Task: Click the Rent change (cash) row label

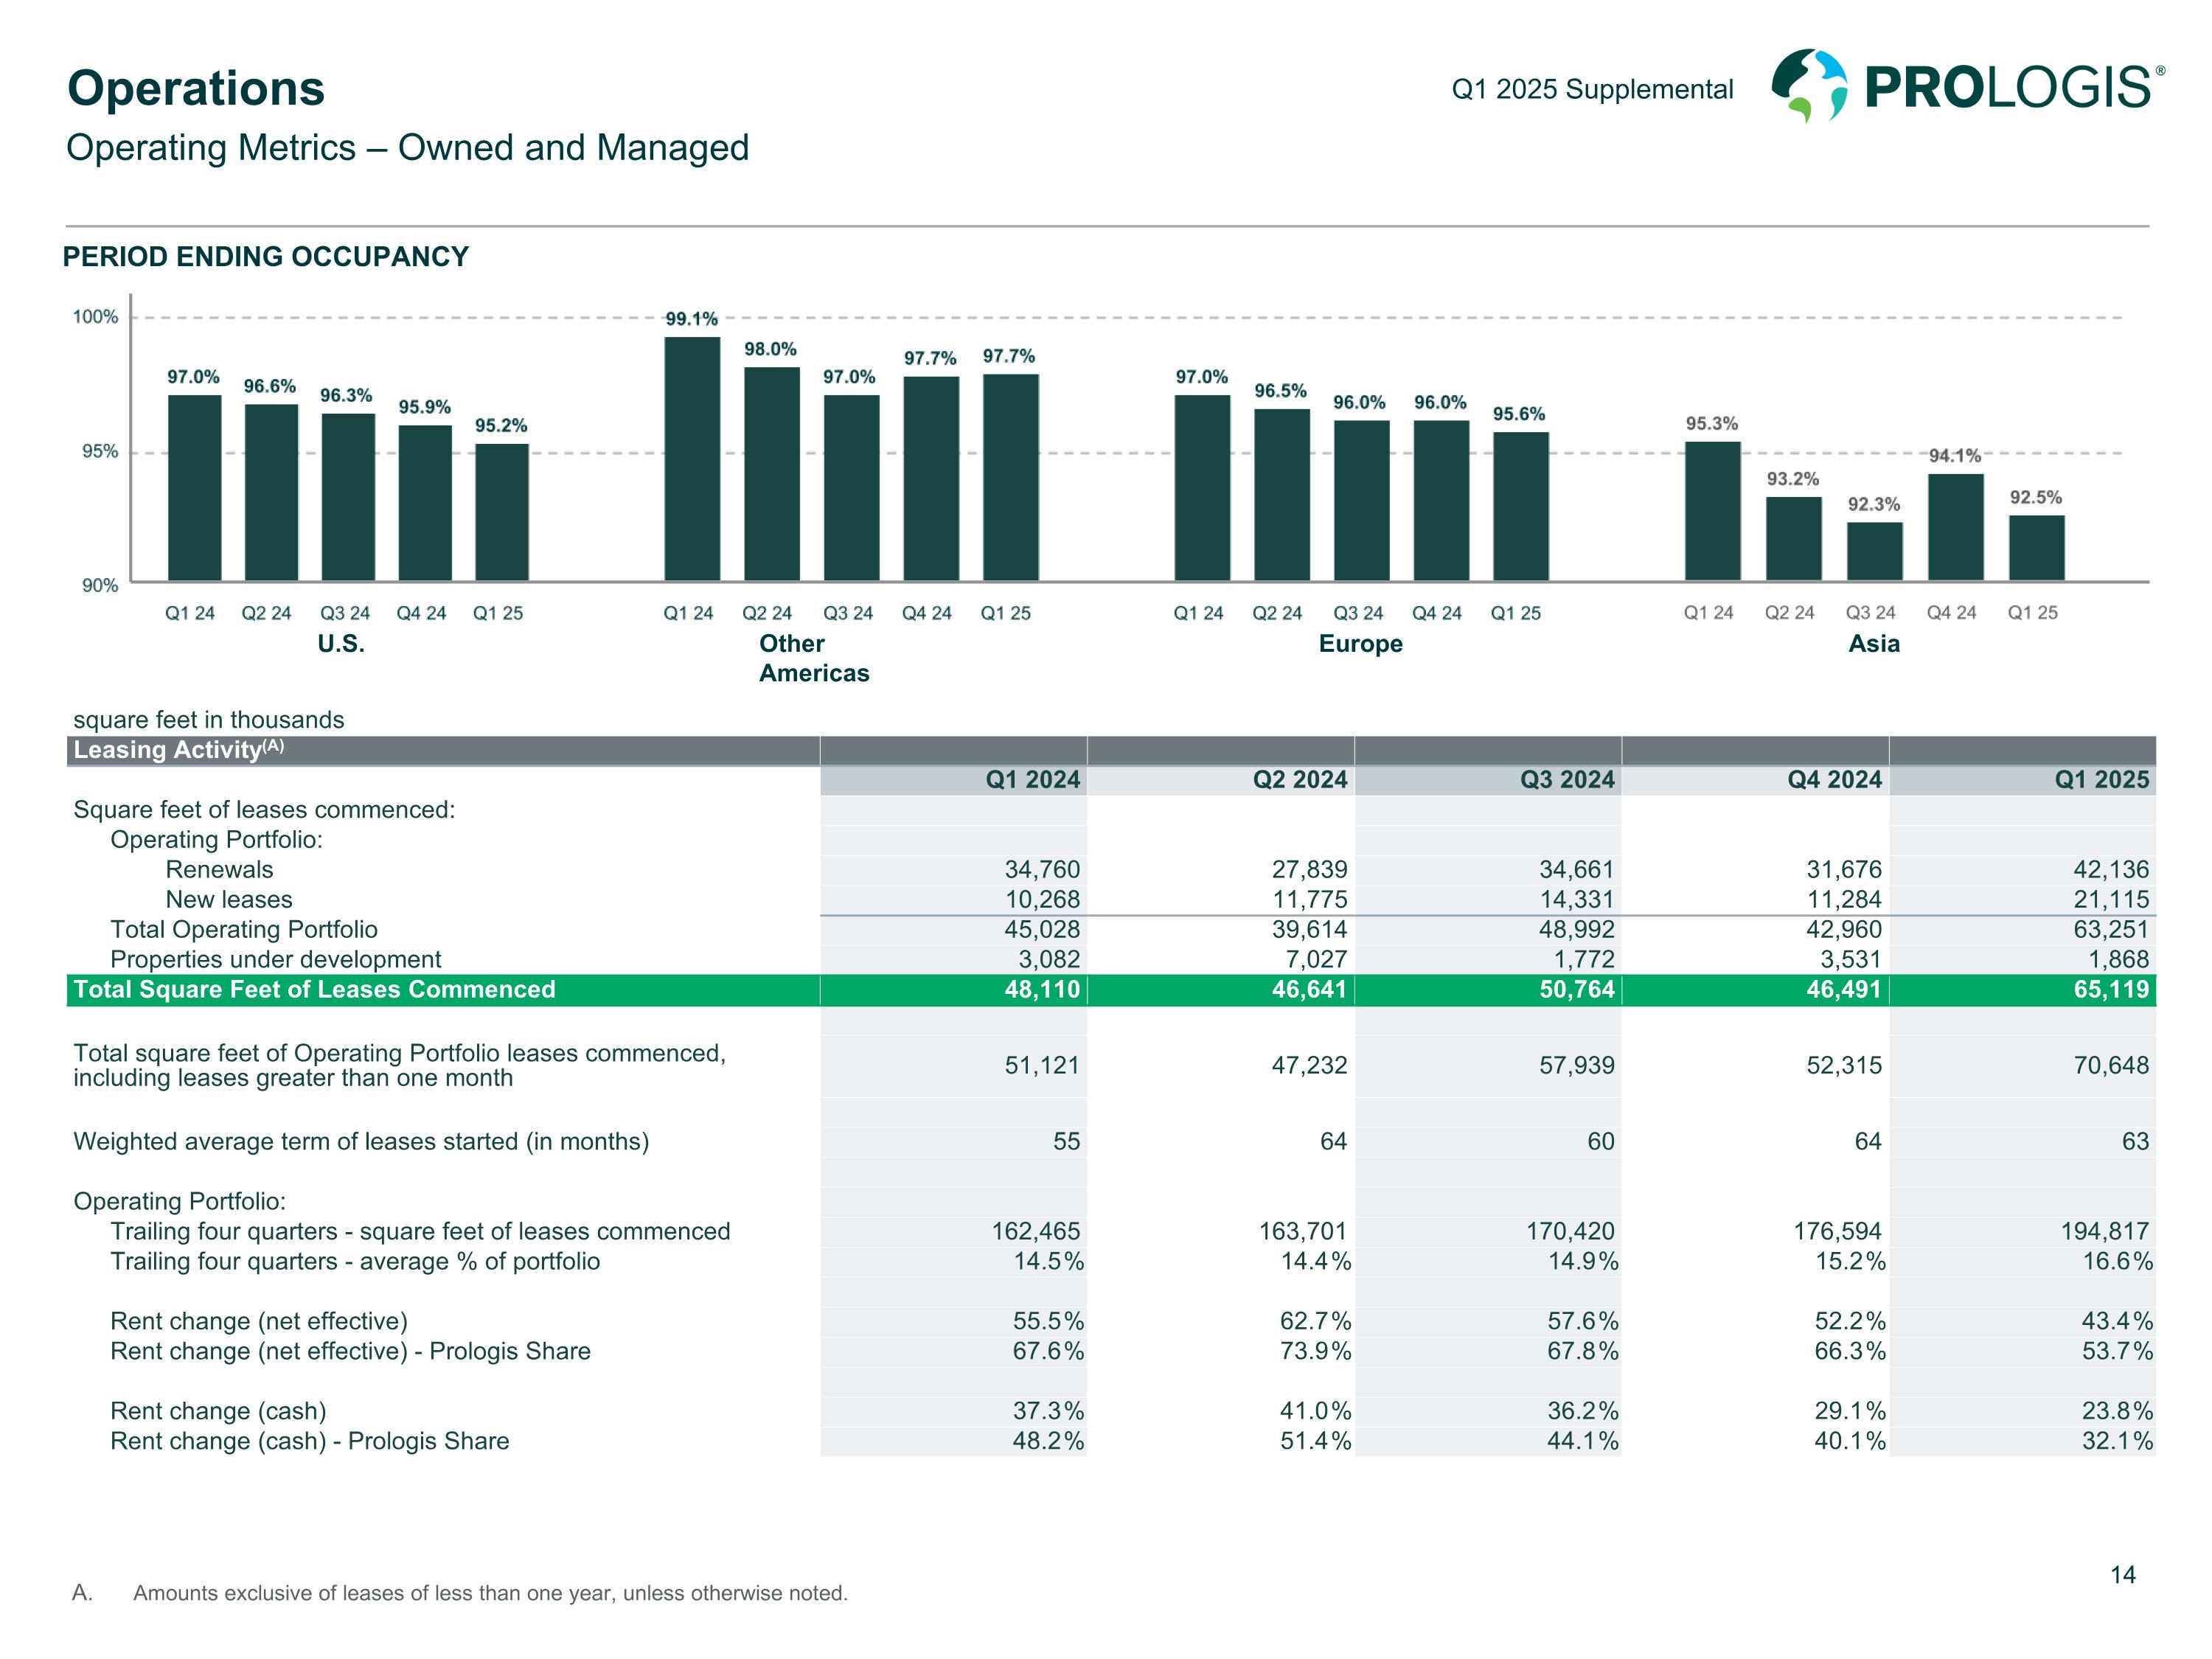Action: [218, 1411]
